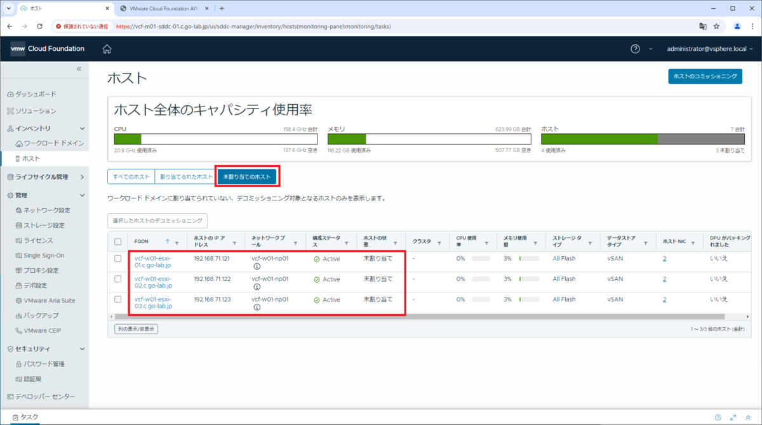
Task: Open task panel help icon
Action: click(718, 417)
